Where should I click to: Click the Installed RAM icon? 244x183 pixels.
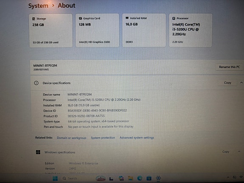click(x=127, y=18)
